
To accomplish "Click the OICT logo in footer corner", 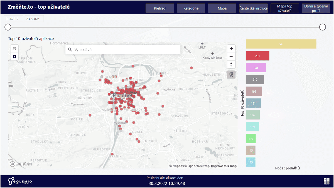I will [326, 181].
